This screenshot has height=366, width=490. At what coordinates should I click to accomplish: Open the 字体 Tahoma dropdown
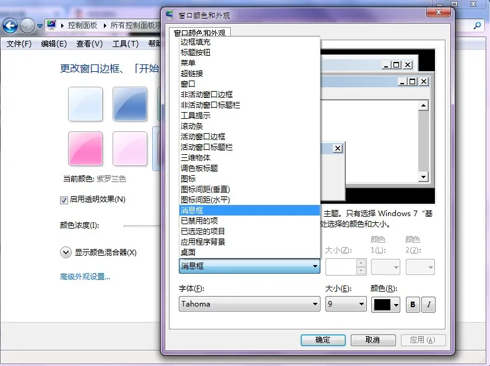click(x=249, y=304)
